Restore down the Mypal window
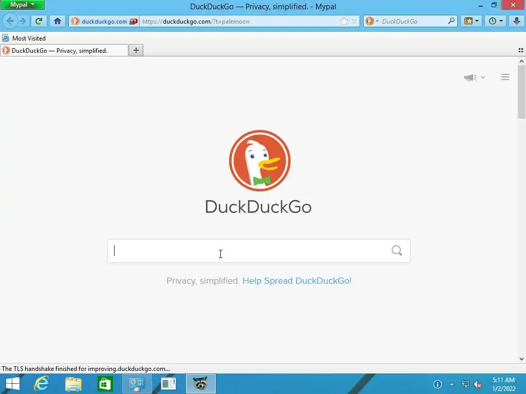This screenshot has height=394, width=526. pyautogui.click(x=494, y=5)
